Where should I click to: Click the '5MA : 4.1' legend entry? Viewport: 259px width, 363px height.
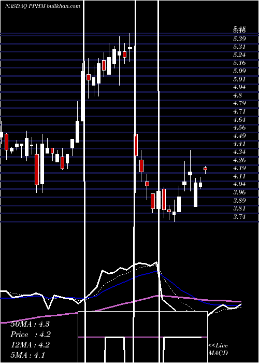click(x=28, y=355)
